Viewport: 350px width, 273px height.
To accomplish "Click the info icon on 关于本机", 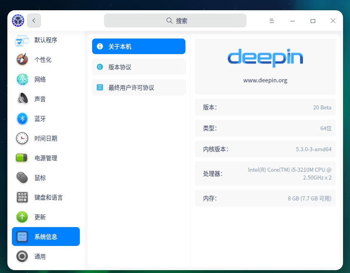I will [100, 46].
